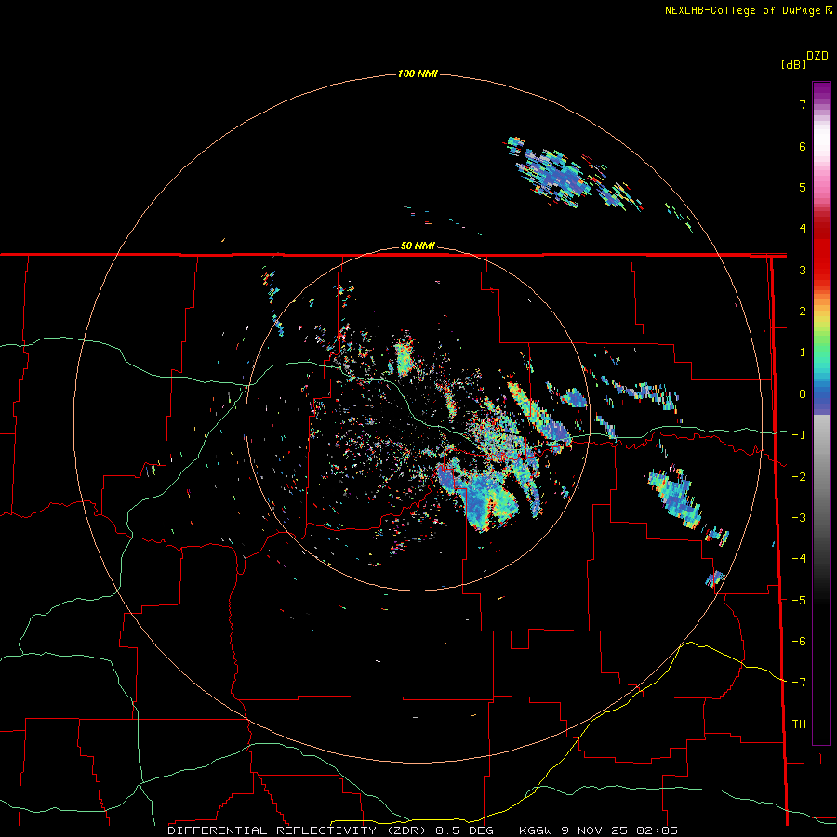The width and height of the screenshot is (837, 837).
Task: Click the 100 NMI range ring label
Action: [x=418, y=73]
